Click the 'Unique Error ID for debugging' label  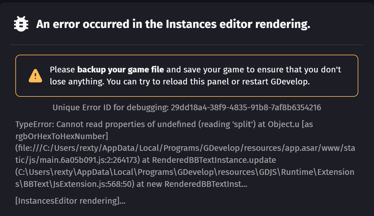tap(110, 107)
